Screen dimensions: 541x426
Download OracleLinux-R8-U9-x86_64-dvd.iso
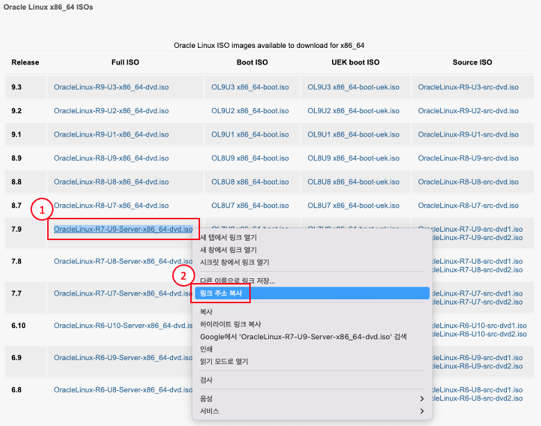111,159
